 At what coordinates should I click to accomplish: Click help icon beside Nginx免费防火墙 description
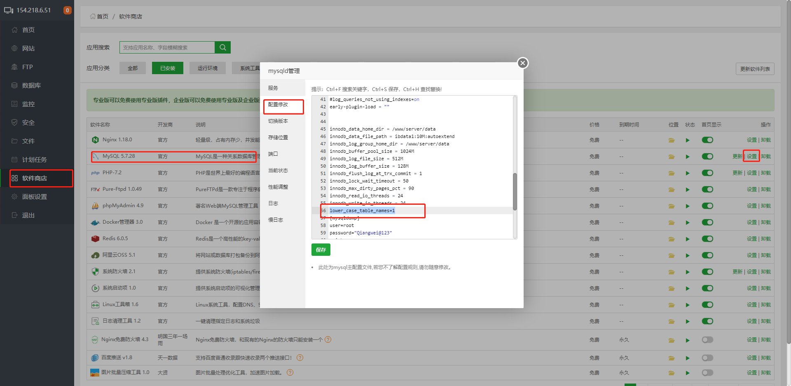coord(328,339)
